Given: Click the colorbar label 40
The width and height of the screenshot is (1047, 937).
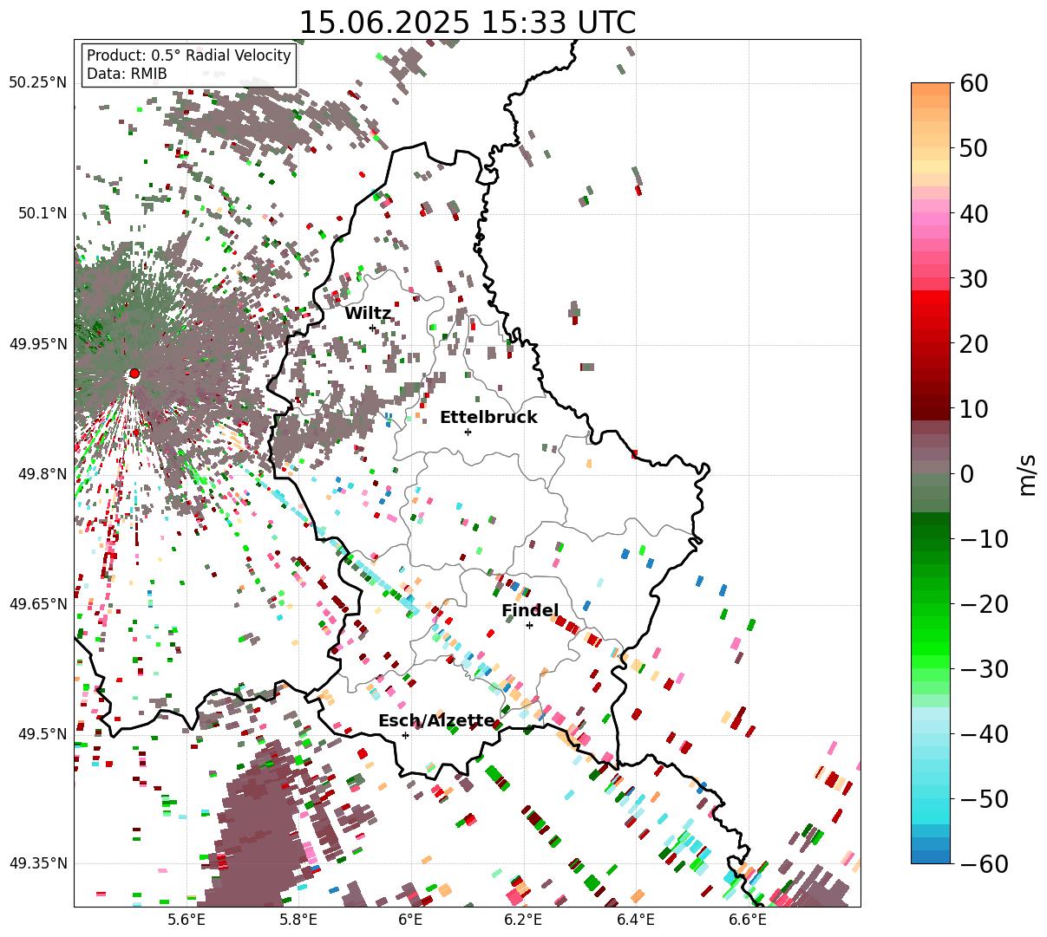Looking at the screenshot, I should click(974, 213).
